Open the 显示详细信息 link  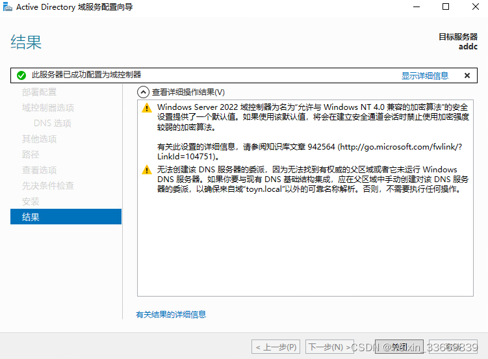click(425, 75)
